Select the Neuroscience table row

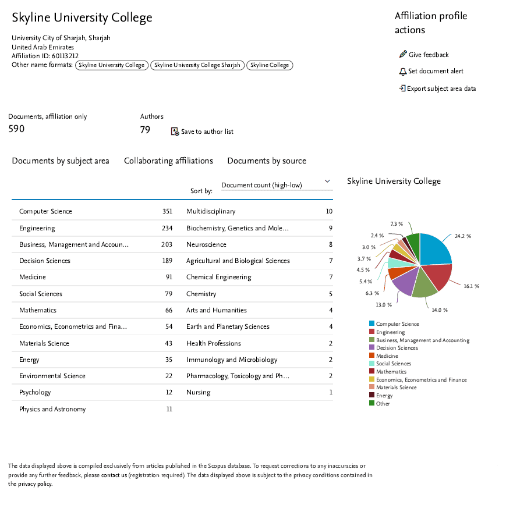[260, 244]
